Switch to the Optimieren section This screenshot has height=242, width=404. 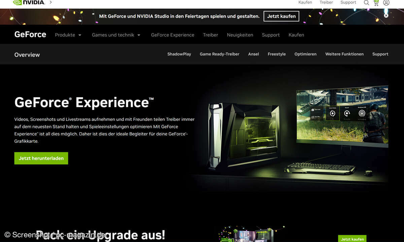[305, 54]
